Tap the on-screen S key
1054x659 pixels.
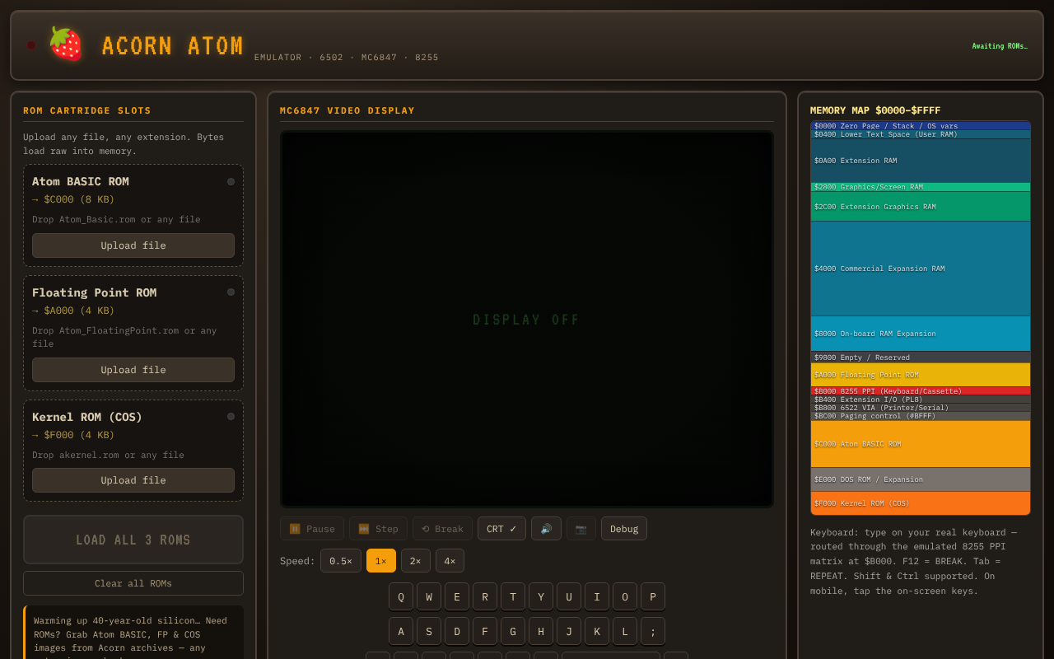429,631
